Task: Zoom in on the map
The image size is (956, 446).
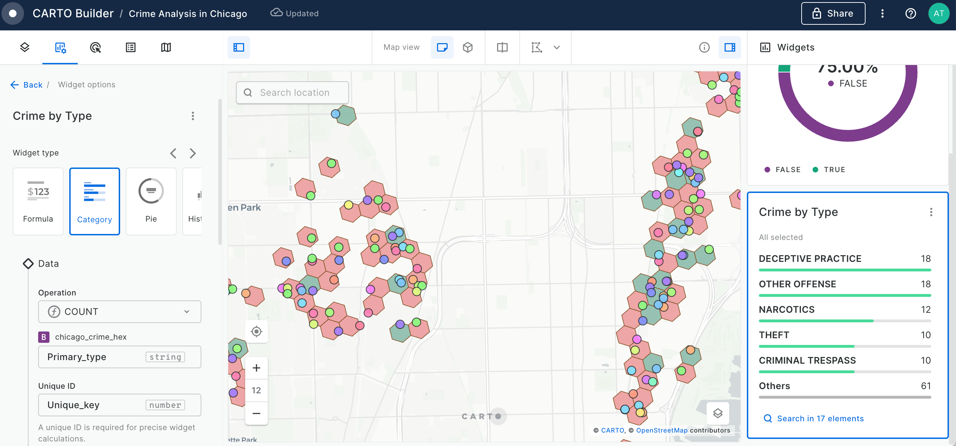Action: tap(256, 368)
